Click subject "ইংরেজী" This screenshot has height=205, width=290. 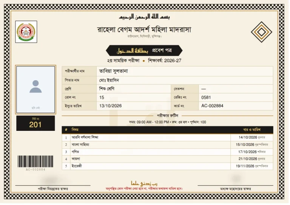[x=77, y=166]
